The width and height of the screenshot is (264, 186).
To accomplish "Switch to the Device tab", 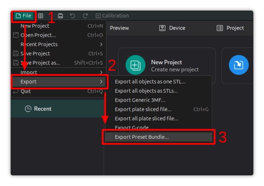I will 172,28.
